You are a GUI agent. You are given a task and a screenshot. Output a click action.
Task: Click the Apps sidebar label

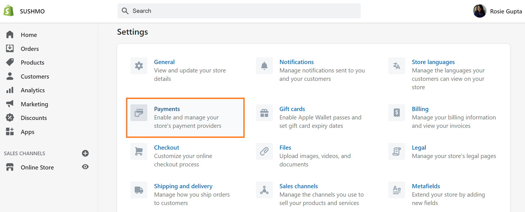coord(27,132)
